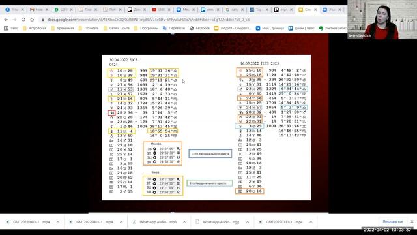Image resolution: width=417 pixels, height=235 pixels.
Task: Open the Почитать bookmarks folder
Action: tap(89, 28)
